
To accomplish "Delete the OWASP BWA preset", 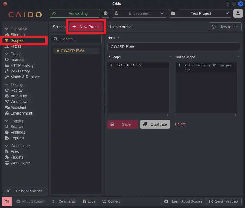I will click(x=180, y=124).
